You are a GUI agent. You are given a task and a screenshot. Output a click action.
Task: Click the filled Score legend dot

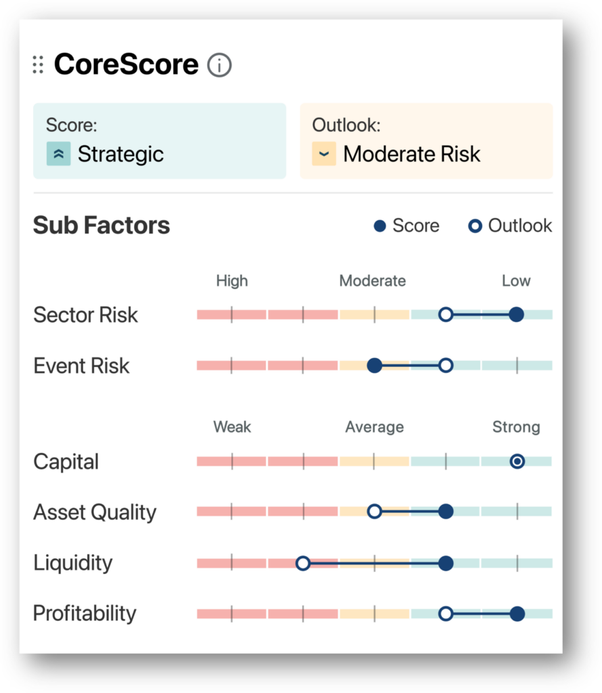tap(381, 225)
